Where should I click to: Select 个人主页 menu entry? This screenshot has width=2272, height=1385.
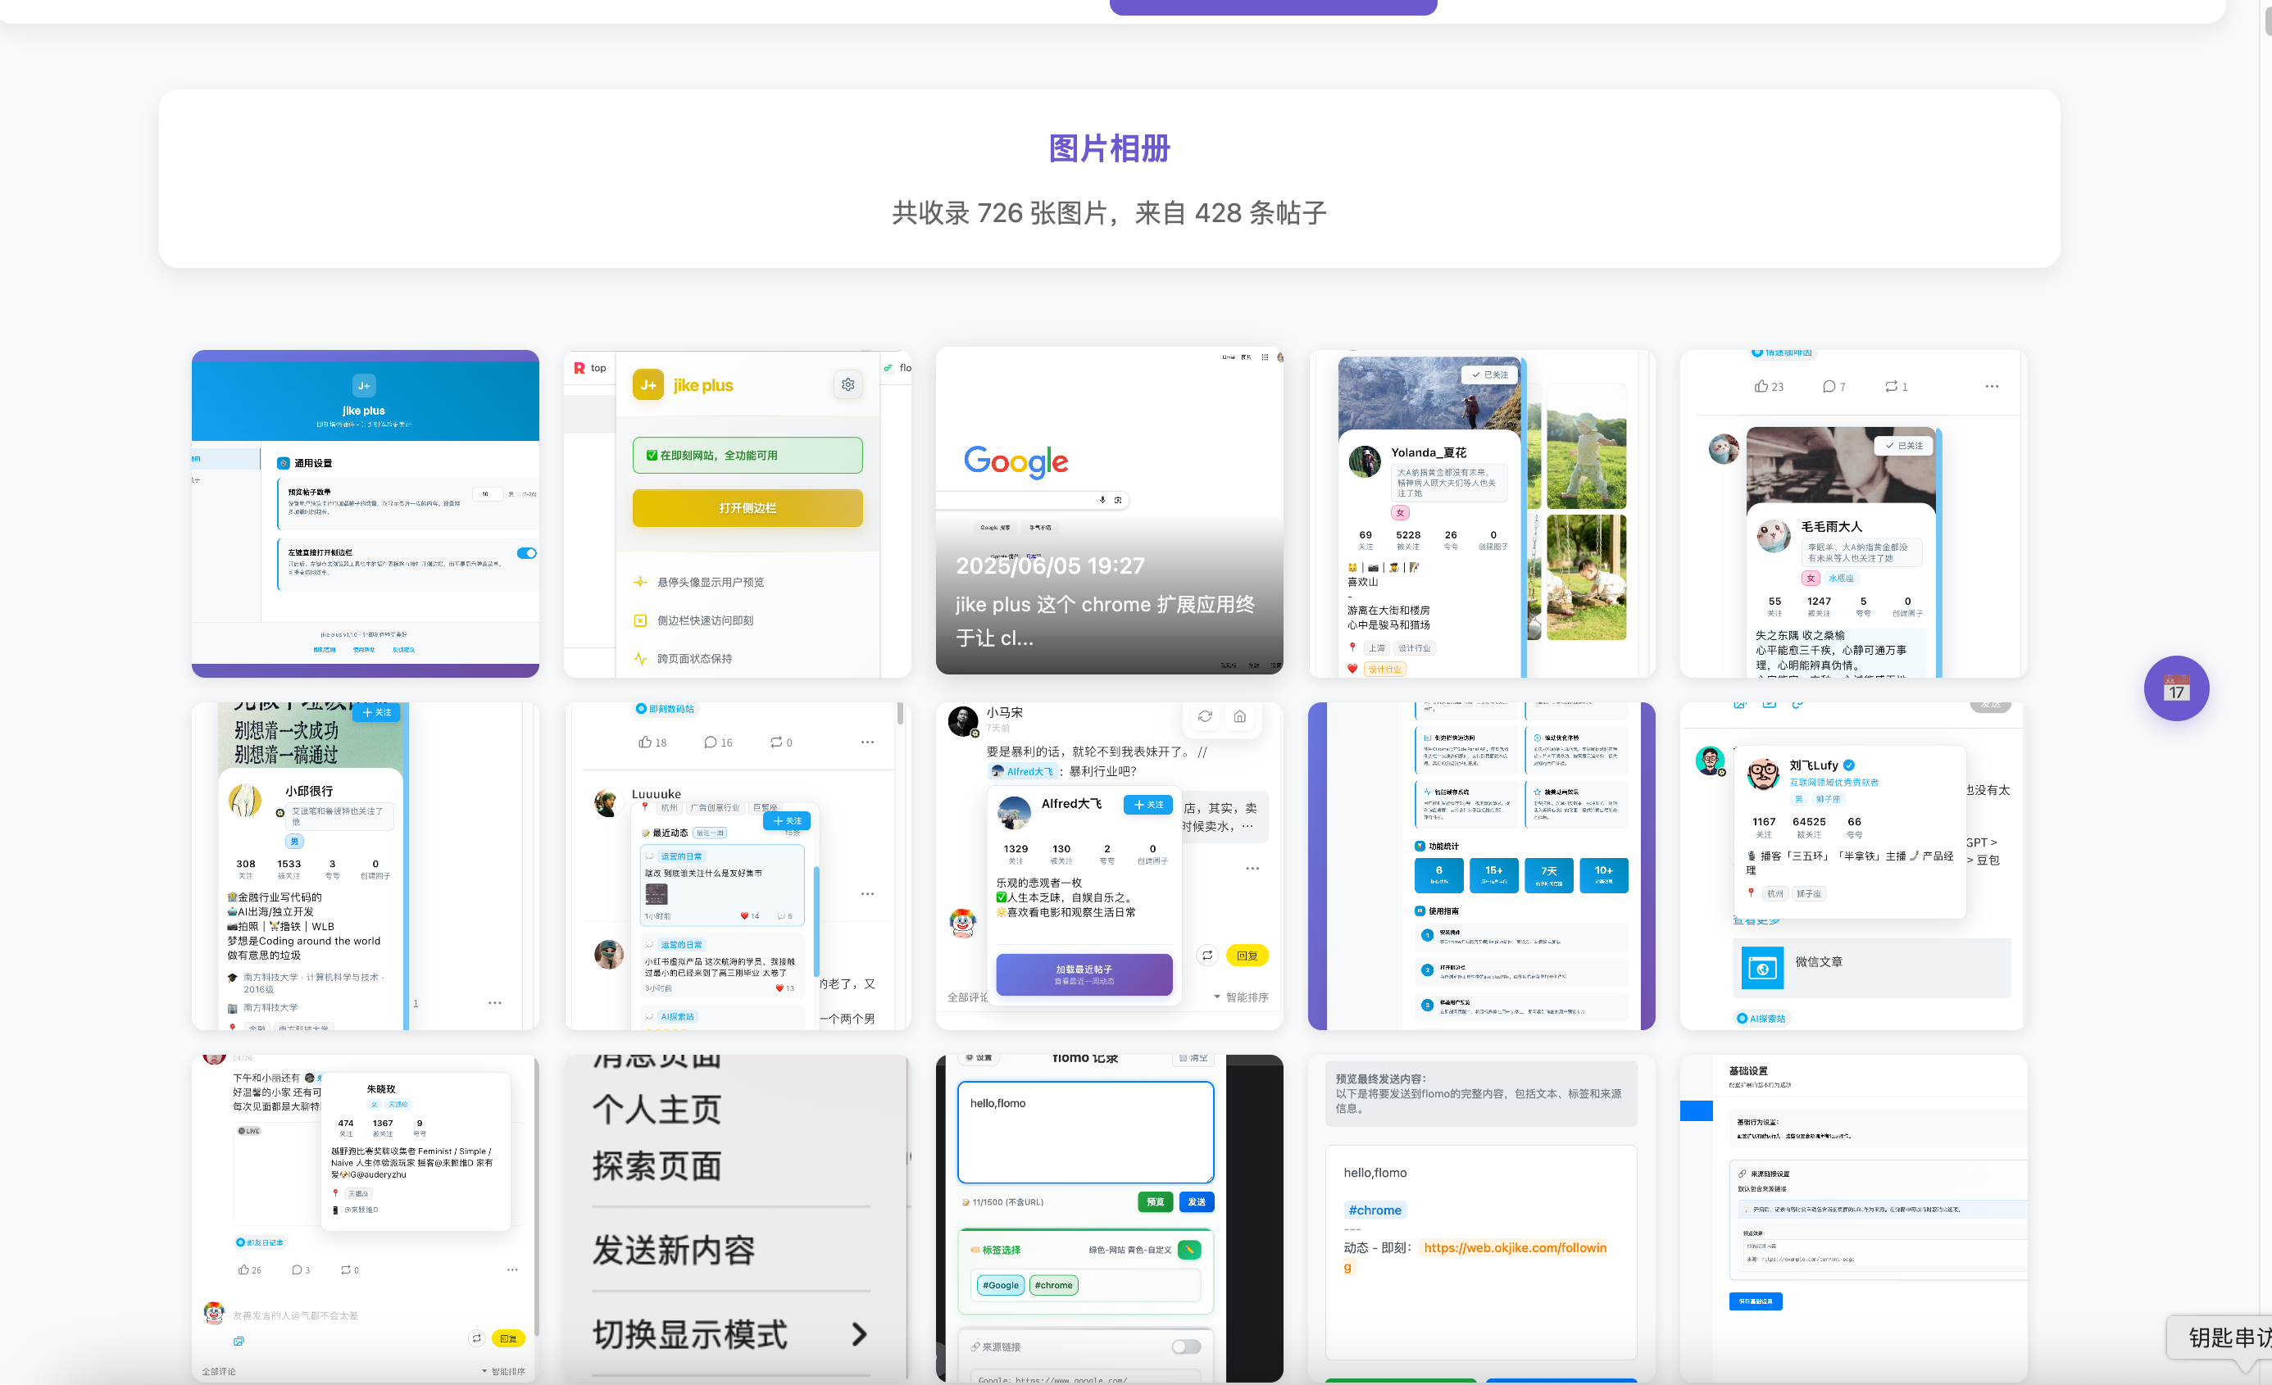(657, 1110)
